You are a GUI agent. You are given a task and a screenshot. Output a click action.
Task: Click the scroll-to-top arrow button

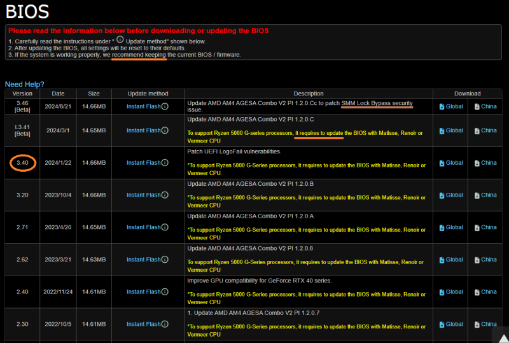pos(503,337)
